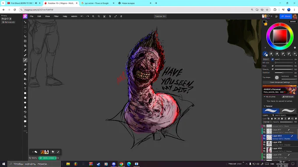This screenshot has height=167, width=298.
Task: Open the Edit menu
Action: click(39, 16)
